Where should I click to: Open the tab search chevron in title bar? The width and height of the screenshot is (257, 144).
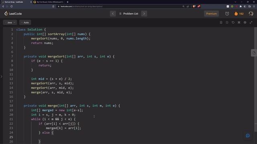tap(236, 2)
